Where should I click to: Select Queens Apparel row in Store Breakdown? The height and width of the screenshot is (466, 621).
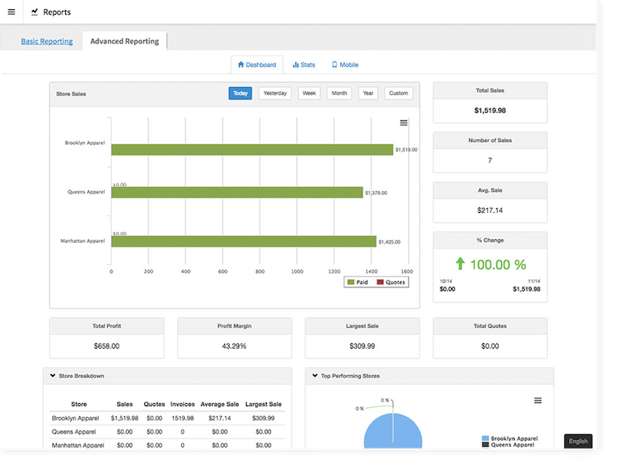(x=167, y=432)
